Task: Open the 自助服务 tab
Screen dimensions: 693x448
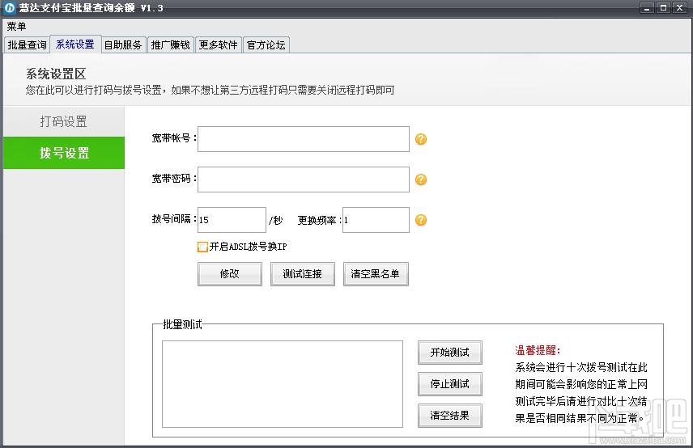Action: pyautogui.click(x=123, y=45)
